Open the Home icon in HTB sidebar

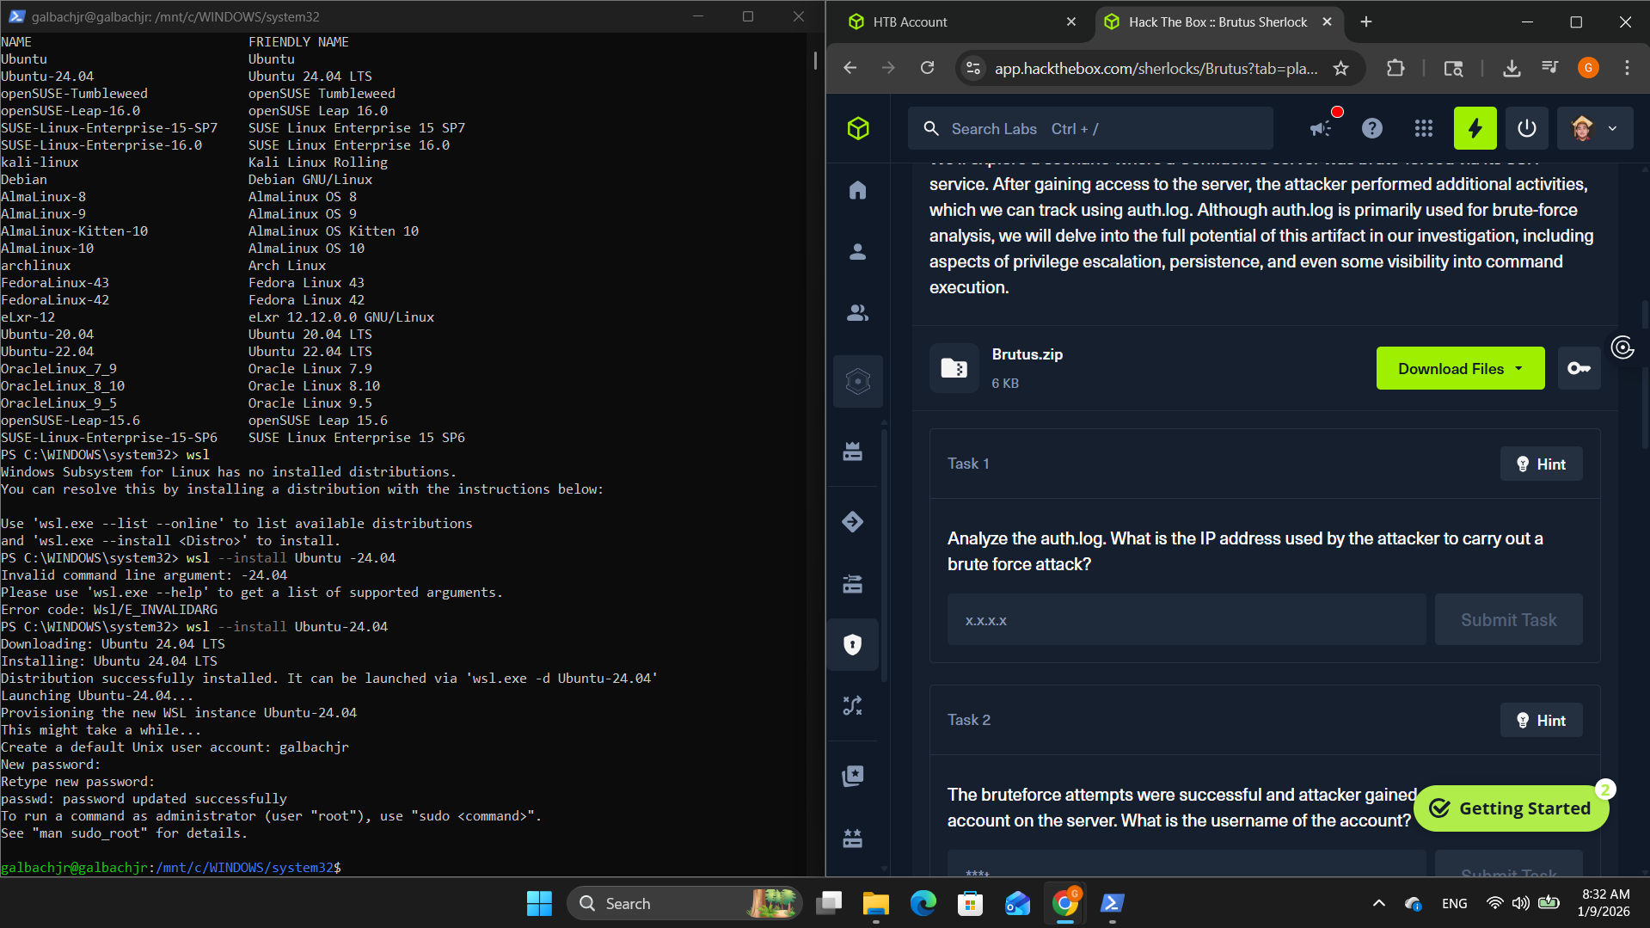click(857, 190)
